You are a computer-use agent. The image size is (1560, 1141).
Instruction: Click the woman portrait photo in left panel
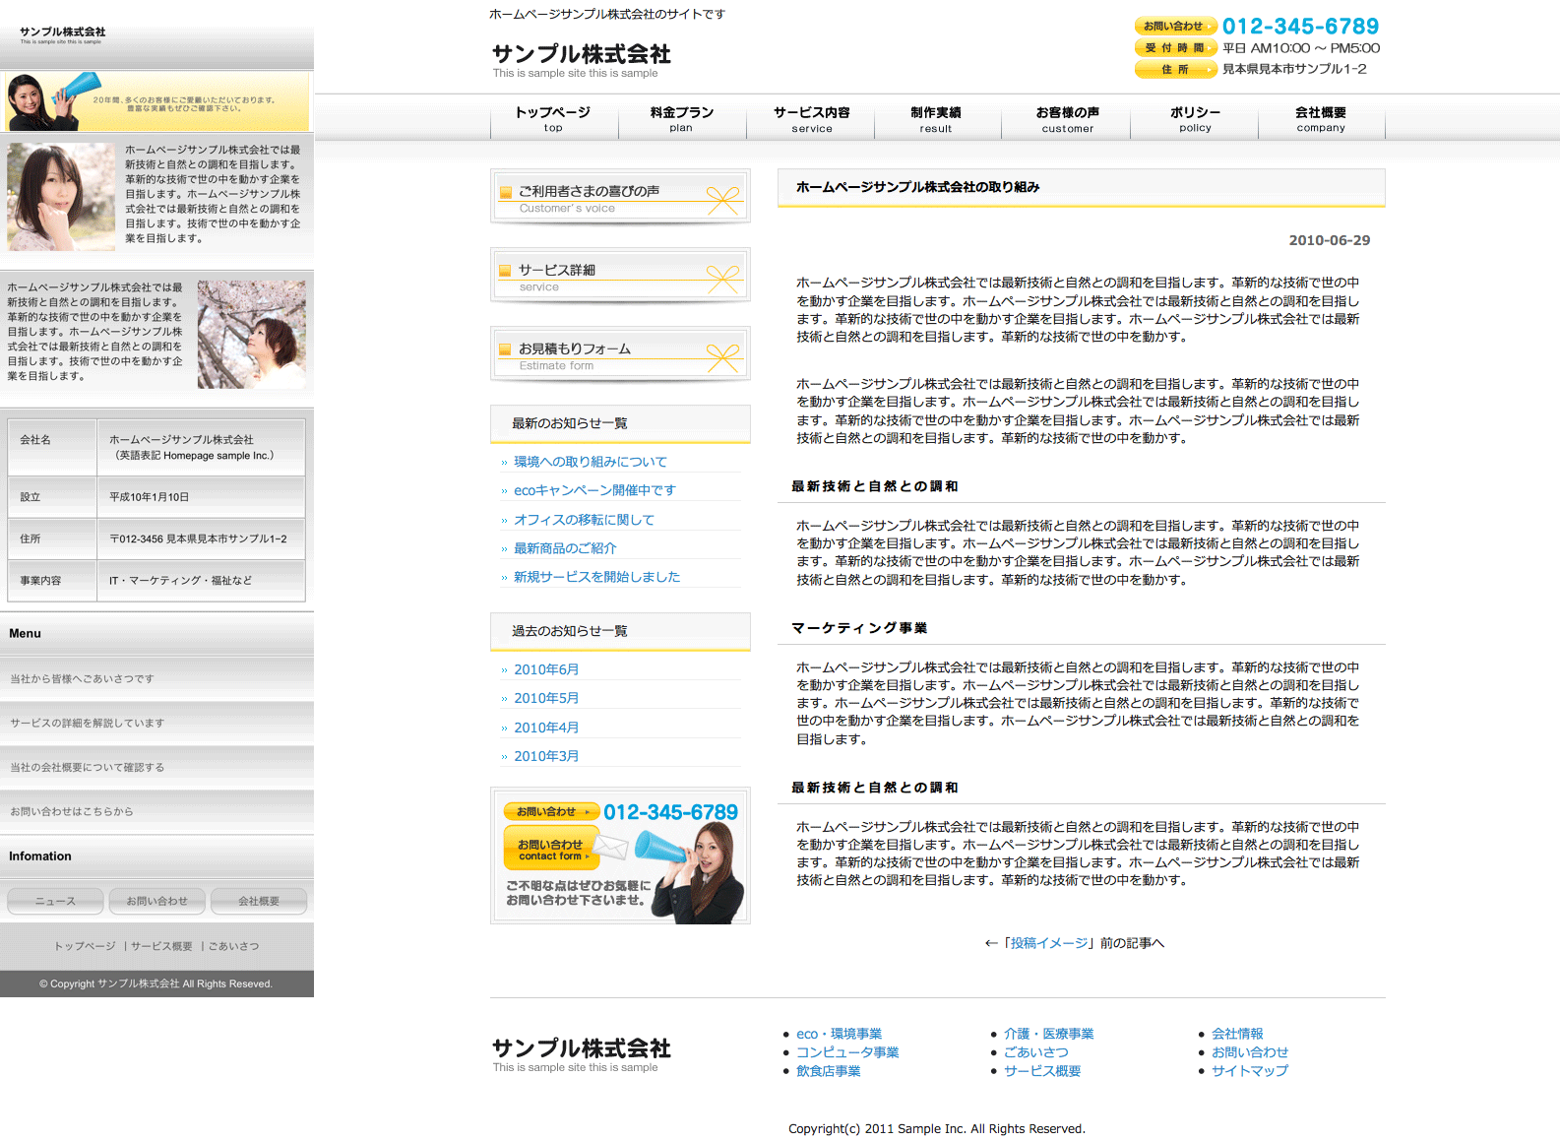pyautogui.click(x=61, y=197)
